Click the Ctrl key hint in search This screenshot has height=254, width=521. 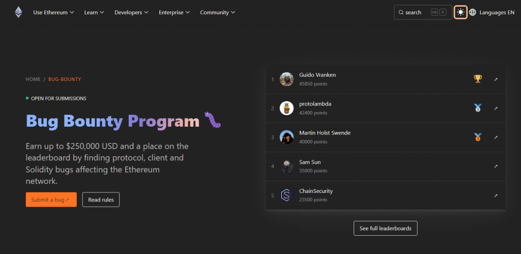435,12
